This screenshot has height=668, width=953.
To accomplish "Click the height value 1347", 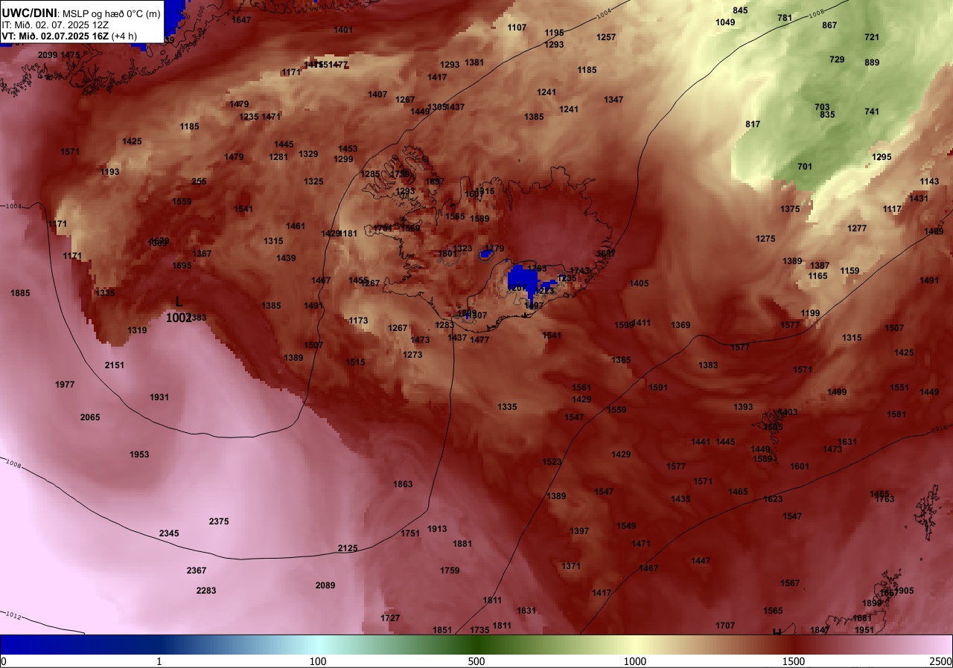I will click(x=613, y=100).
